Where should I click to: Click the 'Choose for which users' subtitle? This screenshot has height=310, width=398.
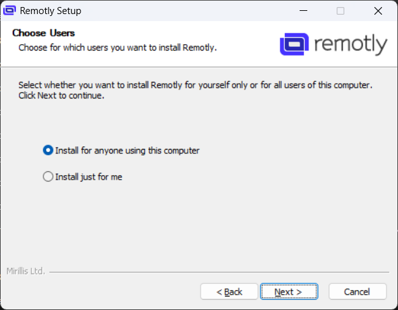pos(117,47)
